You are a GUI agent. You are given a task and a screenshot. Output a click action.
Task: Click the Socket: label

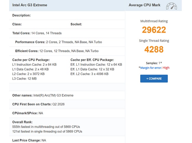[x=76, y=24]
